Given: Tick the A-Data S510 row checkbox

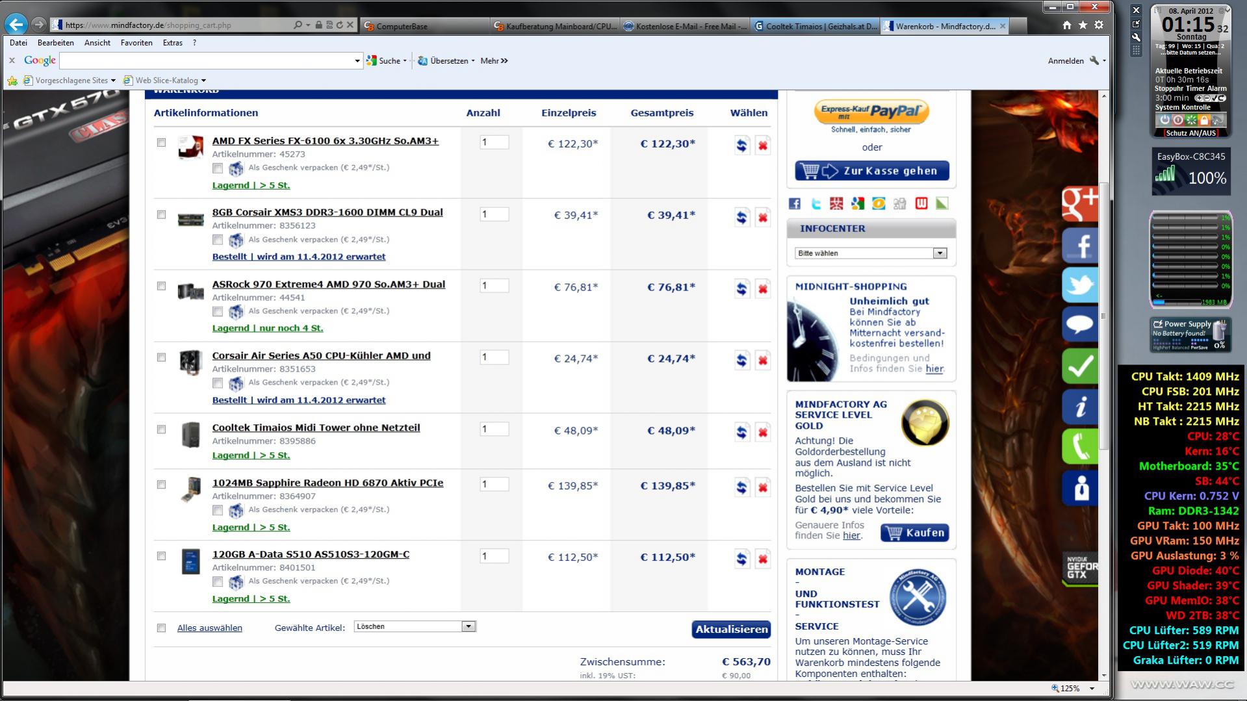Looking at the screenshot, I should [161, 556].
